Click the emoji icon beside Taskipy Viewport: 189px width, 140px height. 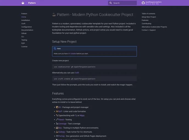coord(57,132)
